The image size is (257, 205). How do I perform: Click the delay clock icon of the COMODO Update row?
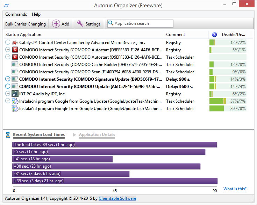[8, 86]
